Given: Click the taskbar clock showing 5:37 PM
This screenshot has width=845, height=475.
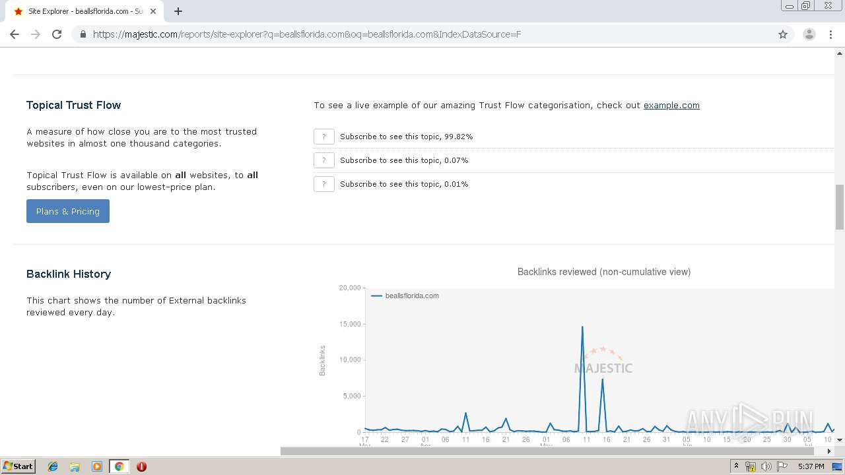Looking at the screenshot, I should click(x=811, y=466).
